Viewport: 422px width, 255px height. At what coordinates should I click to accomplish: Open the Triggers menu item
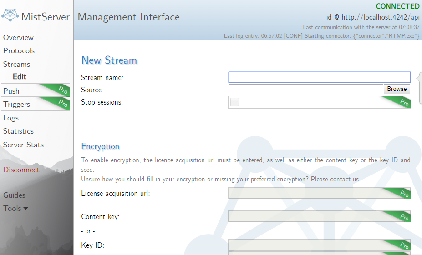click(x=36, y=104)
